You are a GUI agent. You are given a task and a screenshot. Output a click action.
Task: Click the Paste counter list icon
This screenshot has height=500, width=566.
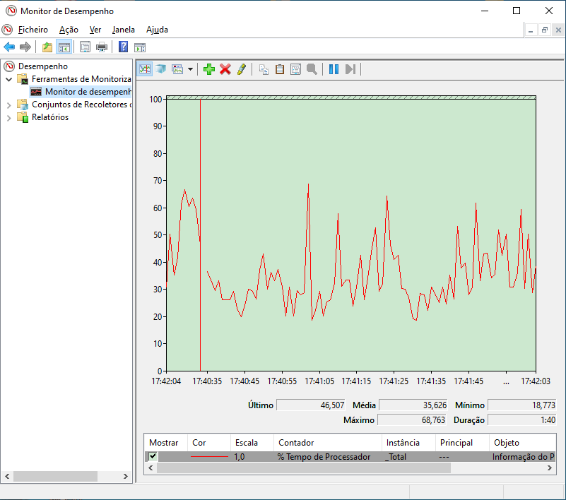click(280, 69)
